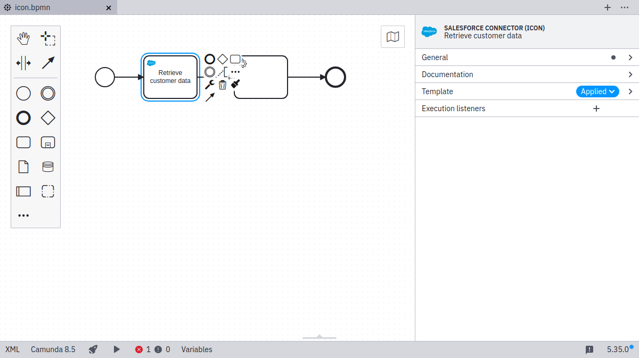Click the trash icon to delete task

pos(223,85)
